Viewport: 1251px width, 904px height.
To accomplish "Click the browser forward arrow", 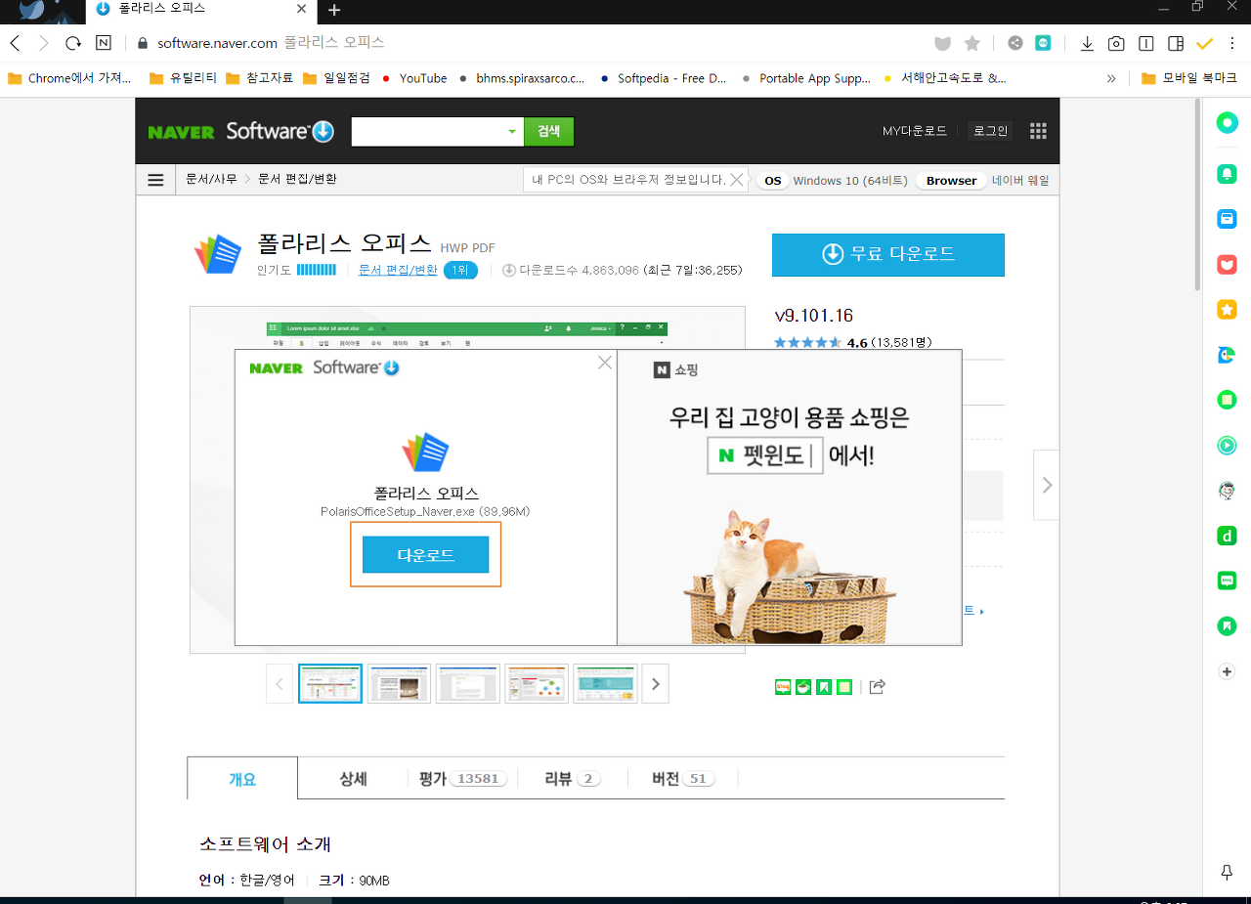I will [x=43, y=43].
